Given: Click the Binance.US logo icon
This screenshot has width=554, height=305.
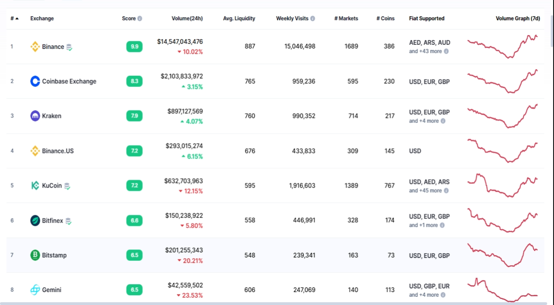Looking at the screenshot, I should tap(35, 151).
